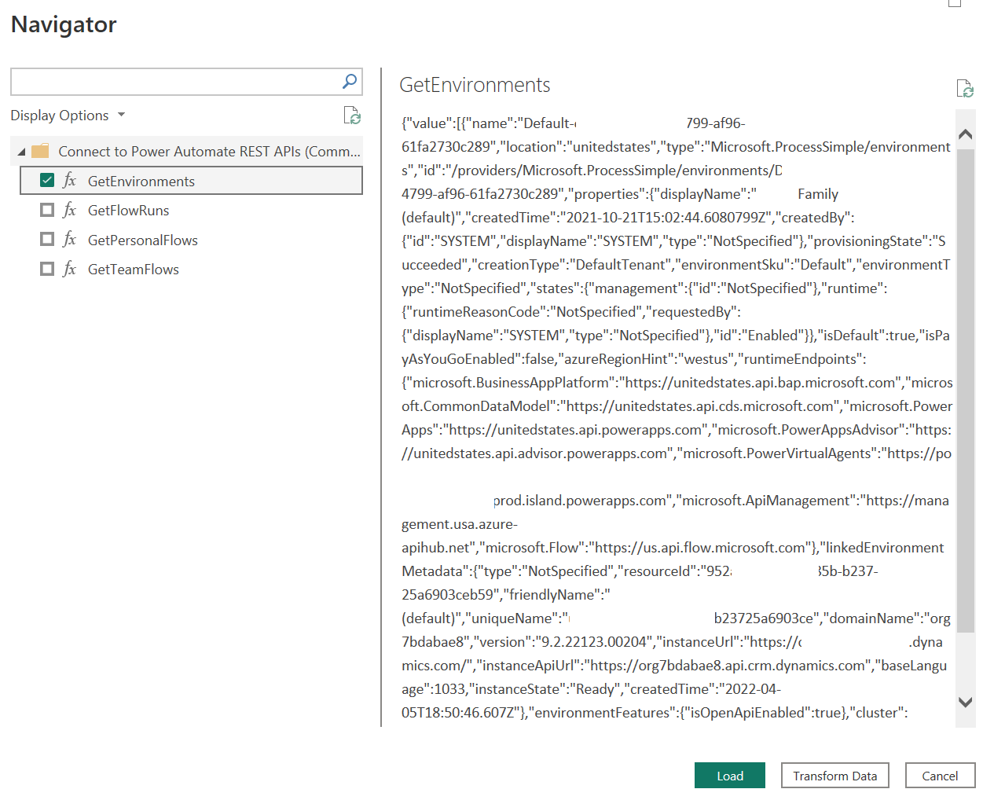The height and width of the screenshot is (800, 983).
Task: Click the preview scrollbar up arrow
Action: [966, 134]
